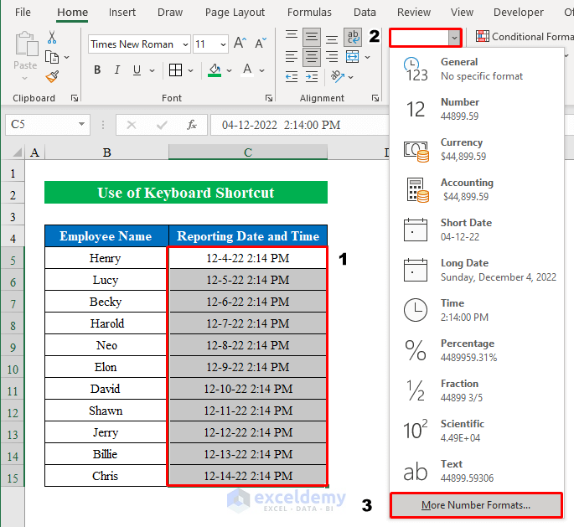574x527 pixels.
Task: Click the Insert Function fx icon
Action: coord(192,125)
